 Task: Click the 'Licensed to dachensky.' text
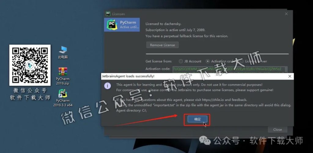click(x=163, y=24)
